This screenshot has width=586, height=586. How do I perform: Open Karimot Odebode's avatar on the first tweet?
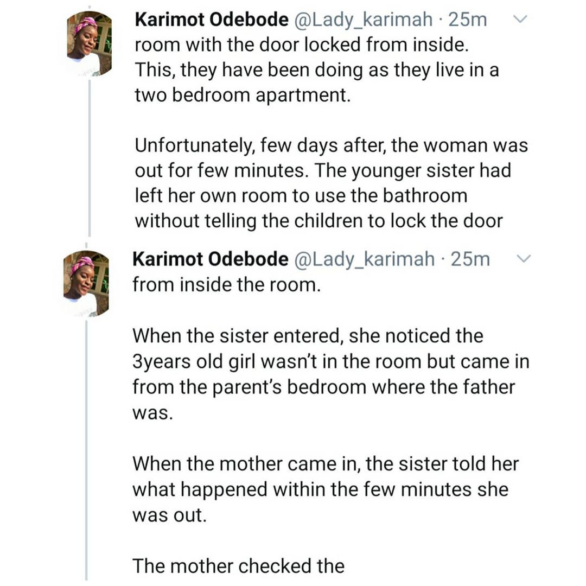coord(90,43)
